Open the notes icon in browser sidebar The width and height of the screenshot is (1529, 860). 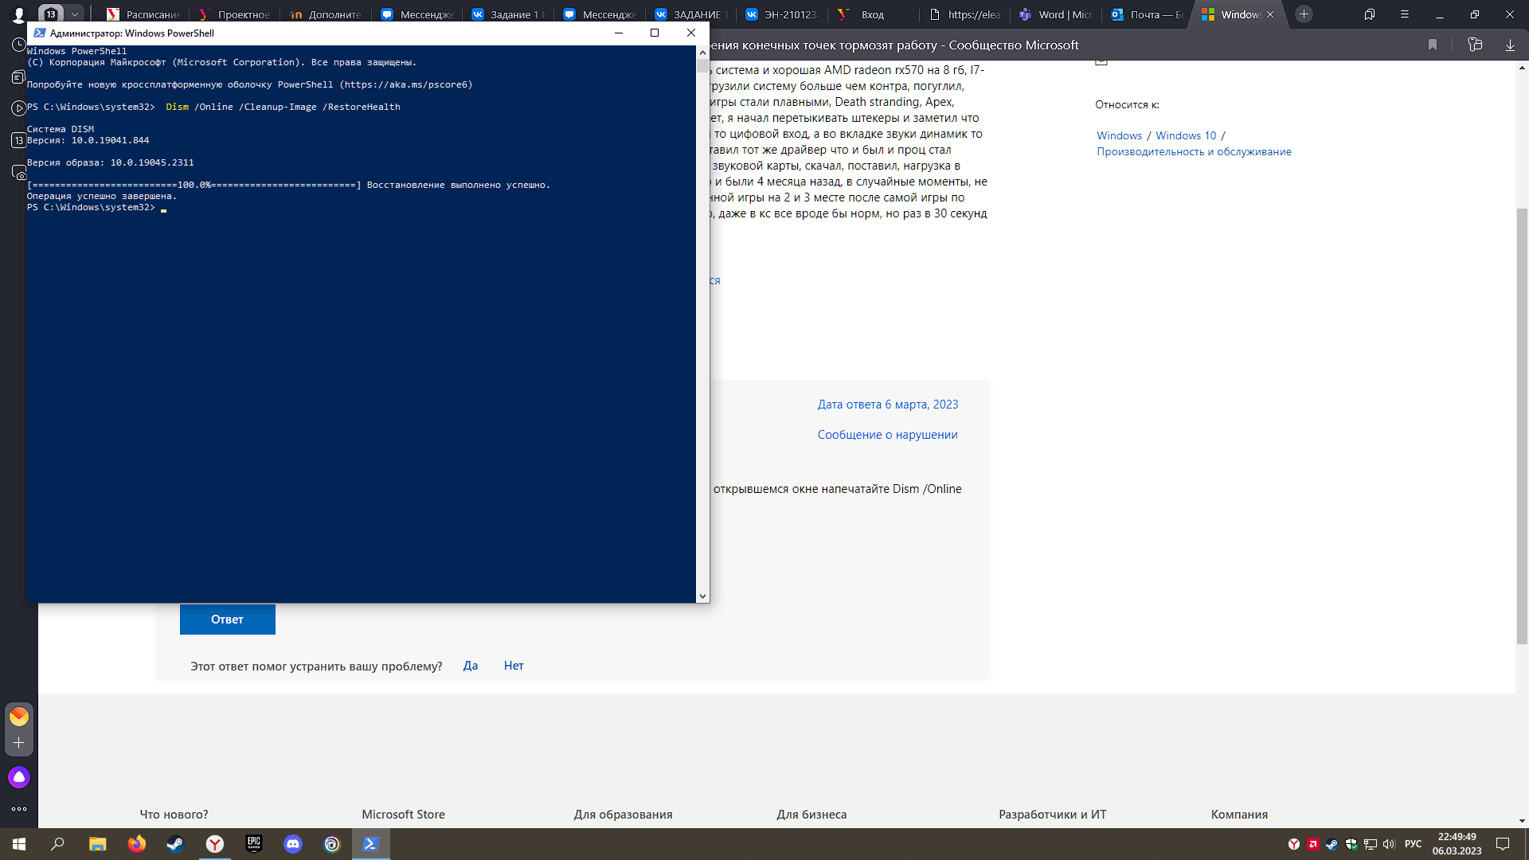19,76
